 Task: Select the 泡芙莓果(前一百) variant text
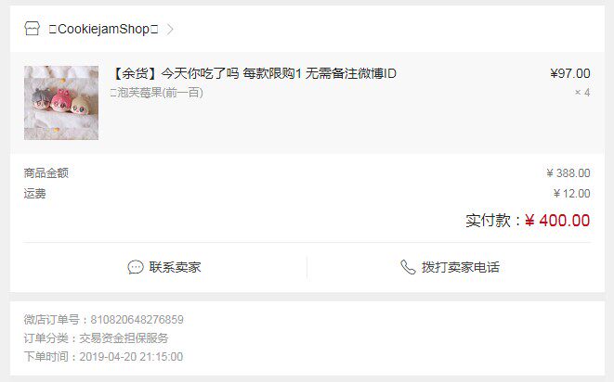[157, 93]
